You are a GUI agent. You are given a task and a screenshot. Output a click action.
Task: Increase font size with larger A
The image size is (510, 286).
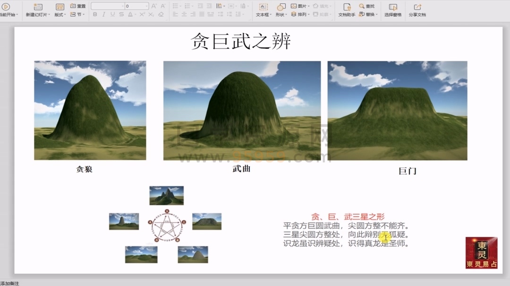[x=154, y=6]
